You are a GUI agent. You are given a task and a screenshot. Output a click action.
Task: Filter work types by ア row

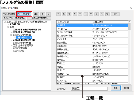point(58,14)
